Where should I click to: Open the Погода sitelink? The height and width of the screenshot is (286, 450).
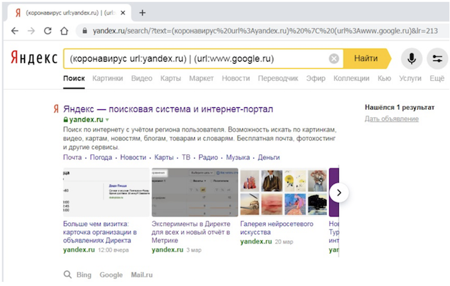101,157
